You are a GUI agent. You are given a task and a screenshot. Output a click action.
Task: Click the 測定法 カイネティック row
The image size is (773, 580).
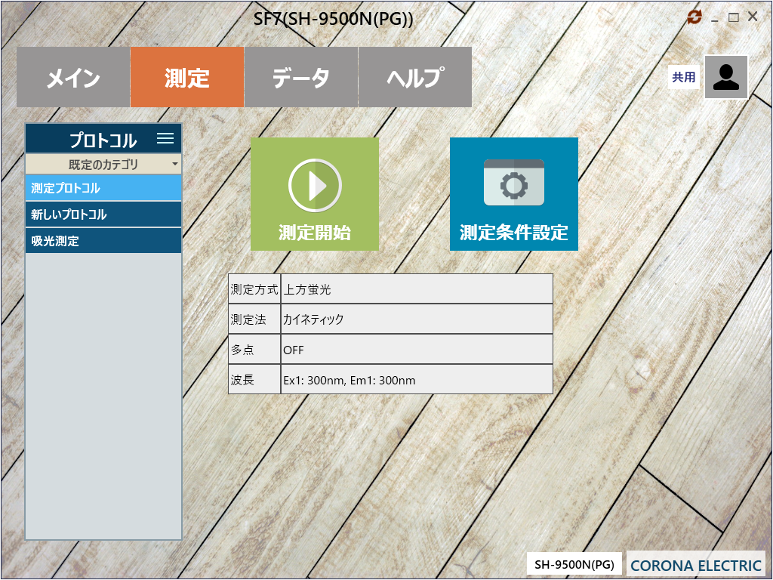[x=390, y=319]
